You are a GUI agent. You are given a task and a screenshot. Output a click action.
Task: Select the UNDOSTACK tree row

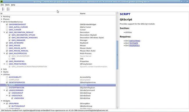coord(58,96)
